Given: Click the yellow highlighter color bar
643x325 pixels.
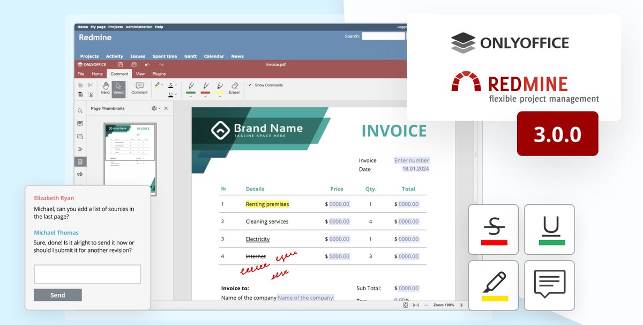Looking at the screenshot, I should pos(220,93).
